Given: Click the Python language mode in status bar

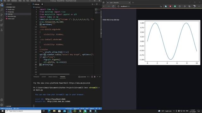Looking at the screenshot, I should [92, 109].
